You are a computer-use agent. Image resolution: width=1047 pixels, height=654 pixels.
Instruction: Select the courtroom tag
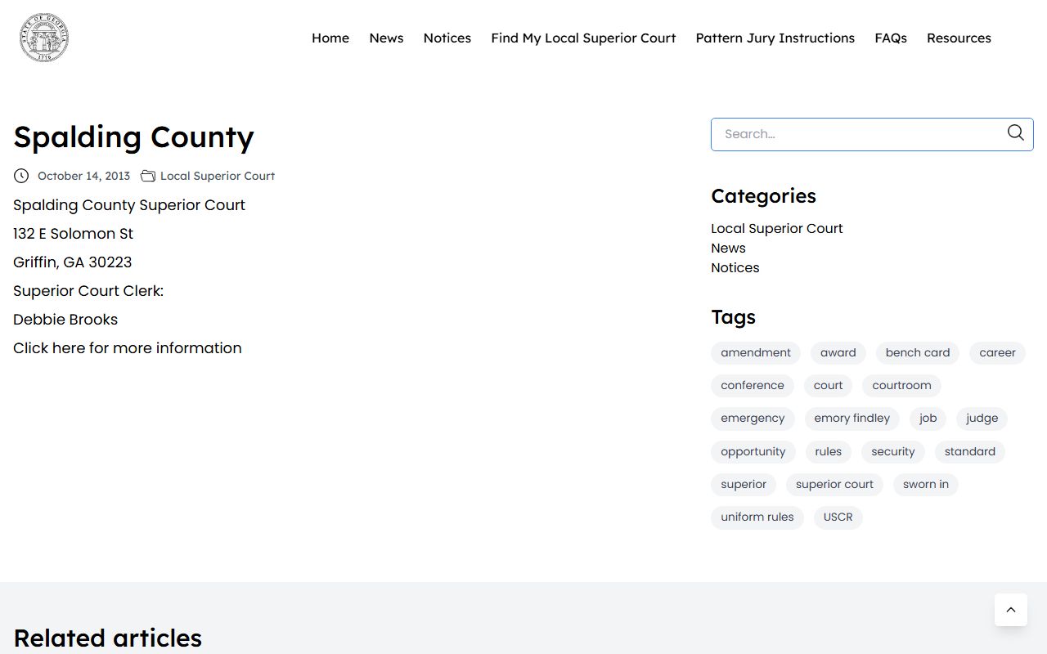coord(901,386)
